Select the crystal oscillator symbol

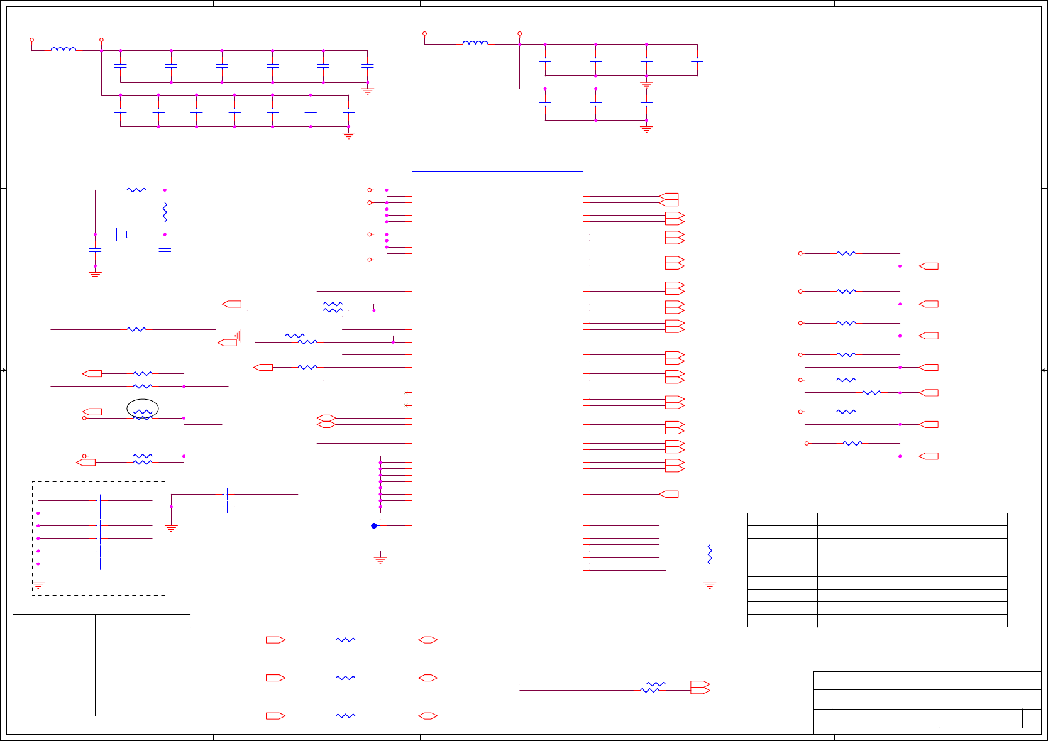(121, 234)
